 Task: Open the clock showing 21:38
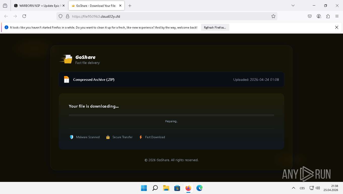pos(331,188)
